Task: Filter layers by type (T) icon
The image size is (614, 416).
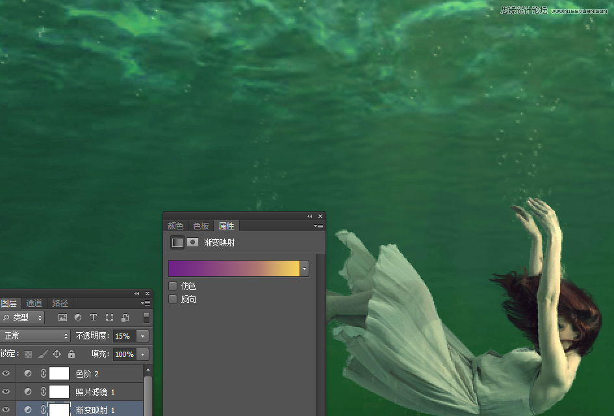Action: 93,317
